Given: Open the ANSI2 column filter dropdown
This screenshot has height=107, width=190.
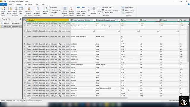Looking at the screenshot, I should [x=178, y=20].
